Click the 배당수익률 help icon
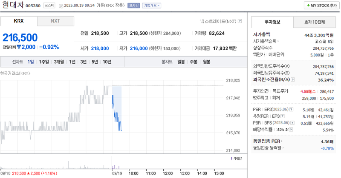Viewport: 341px width, 178px height. [291, 130]
